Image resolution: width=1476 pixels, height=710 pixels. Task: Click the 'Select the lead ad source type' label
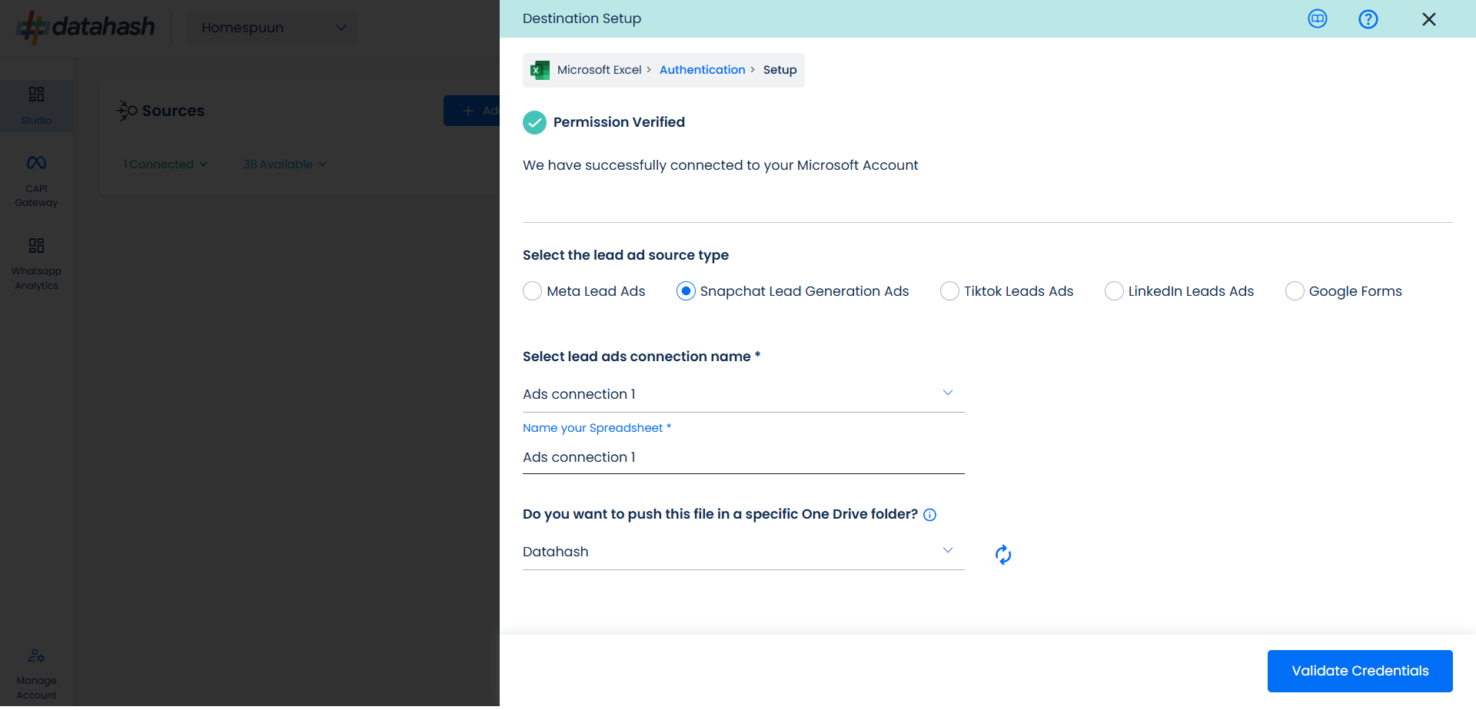click(626, 255)
